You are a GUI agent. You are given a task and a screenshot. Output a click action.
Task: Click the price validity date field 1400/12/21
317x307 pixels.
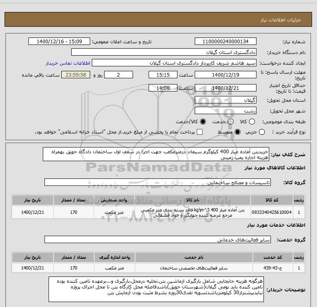coord(226,88)
